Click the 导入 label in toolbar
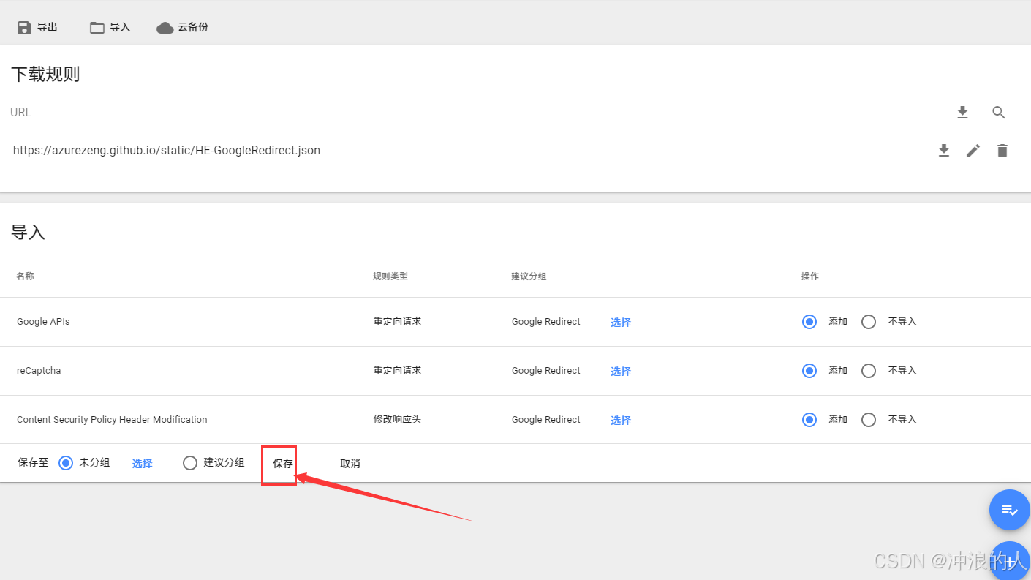This screenshot has height=580, width=1031. 120,28
